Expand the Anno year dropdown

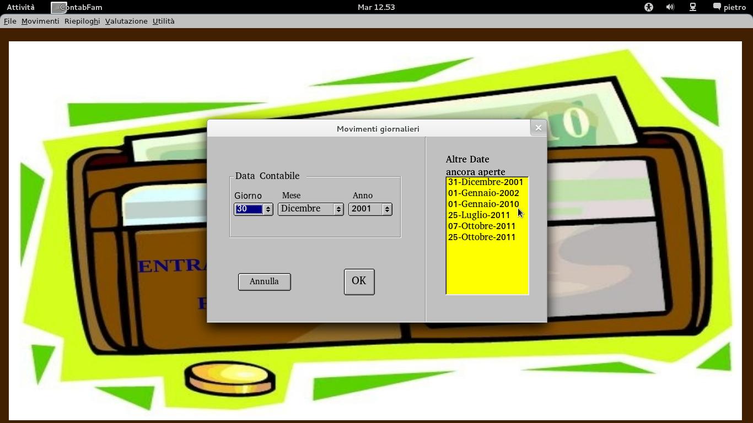(x=387, y=209)
